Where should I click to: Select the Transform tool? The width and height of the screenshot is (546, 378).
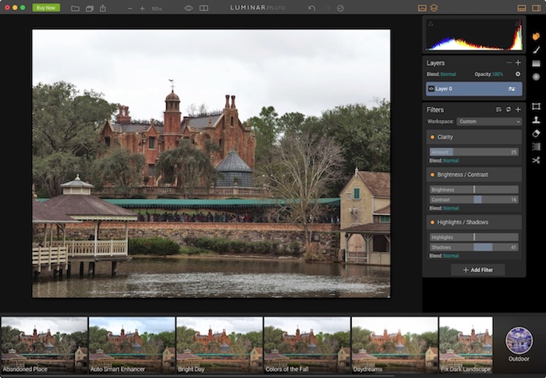(x=536, y=107)
